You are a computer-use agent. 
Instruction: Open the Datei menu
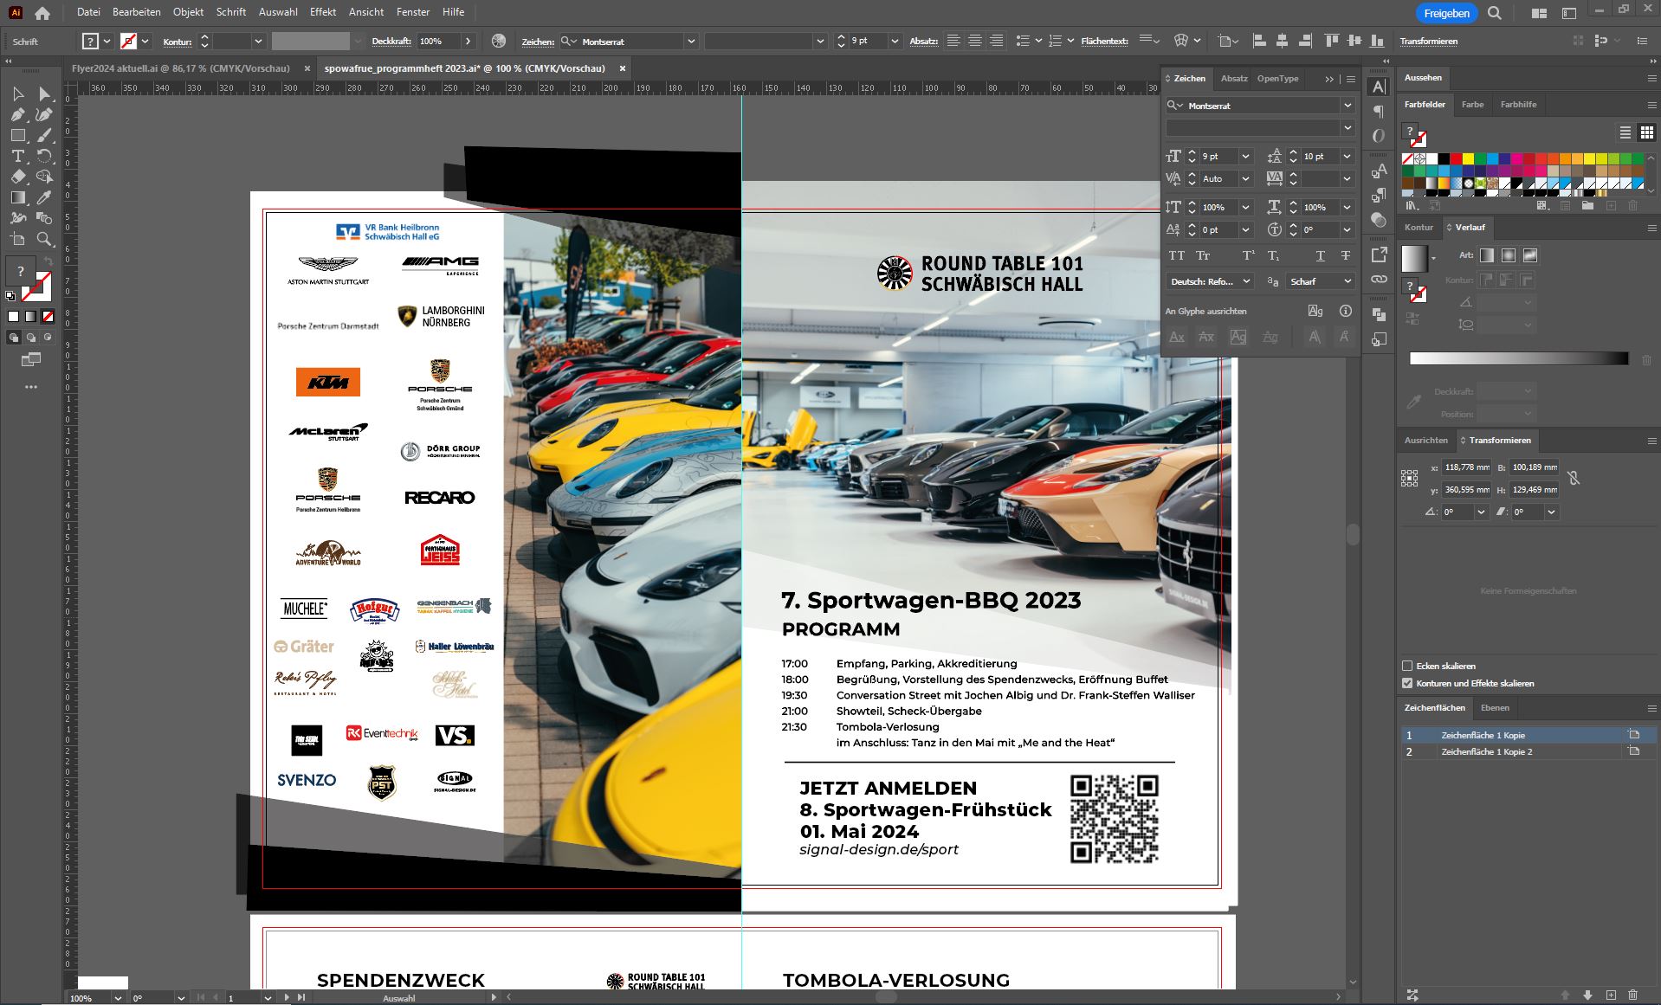click(x=88, y=12)
